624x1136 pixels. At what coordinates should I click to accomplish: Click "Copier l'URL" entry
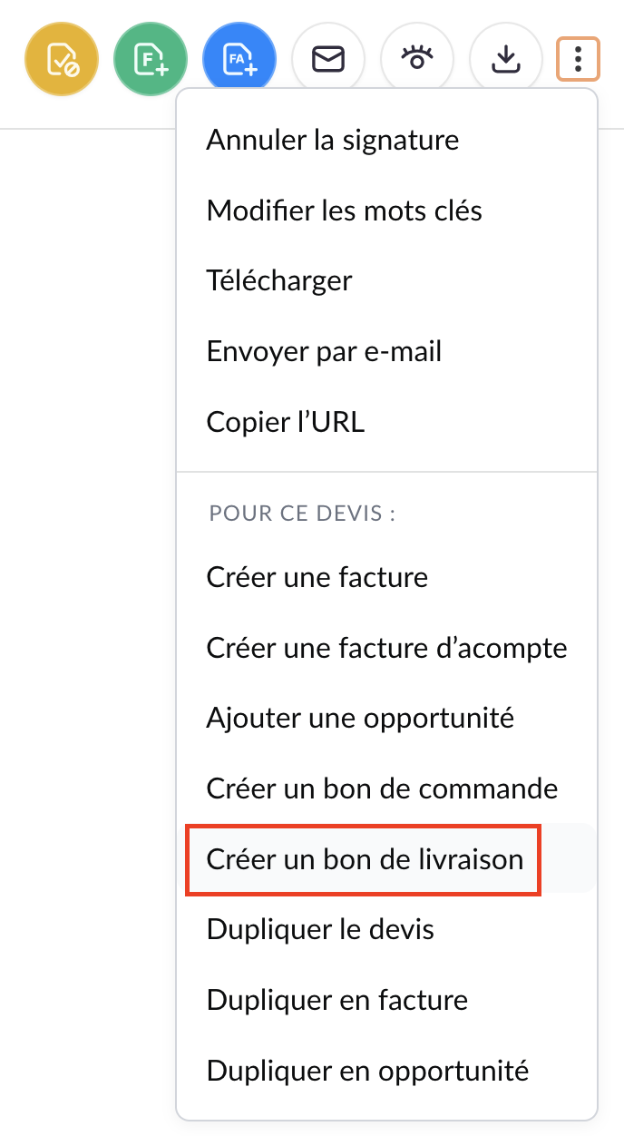(286, 421)
